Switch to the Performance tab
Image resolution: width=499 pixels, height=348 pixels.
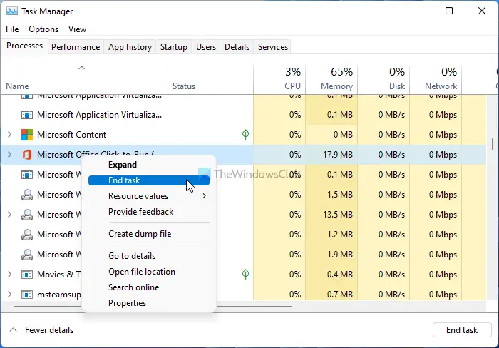pyautogui.click(x=76, y=47)
